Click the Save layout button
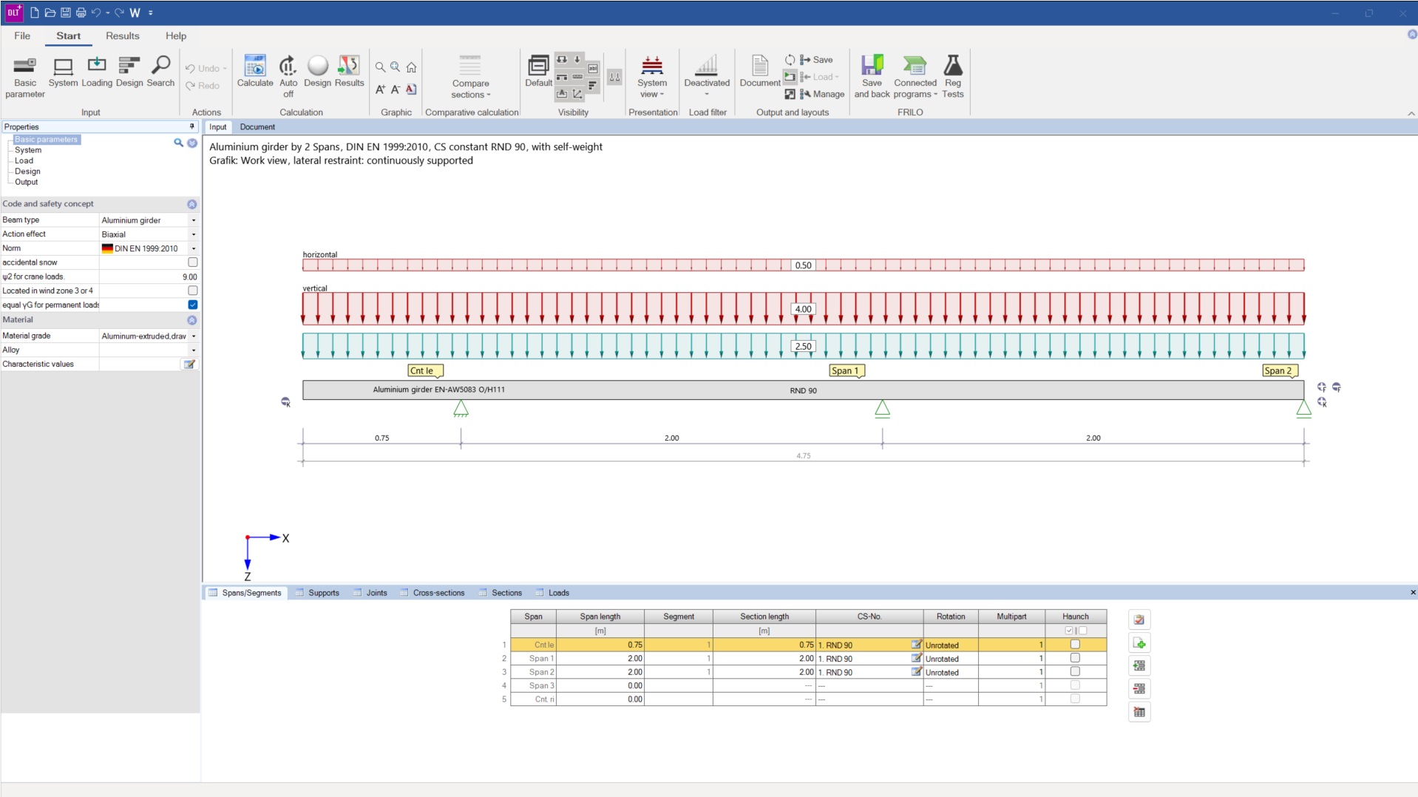 pyautogui.click(x=816, y=60)
